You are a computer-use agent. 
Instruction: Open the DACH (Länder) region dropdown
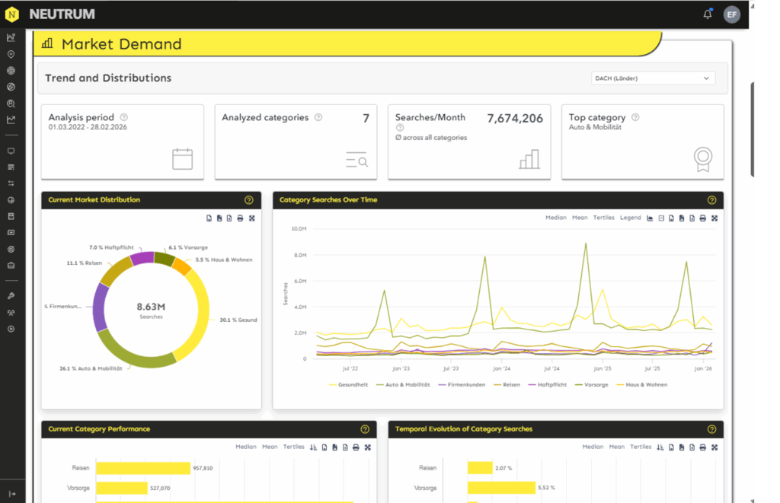653,78
